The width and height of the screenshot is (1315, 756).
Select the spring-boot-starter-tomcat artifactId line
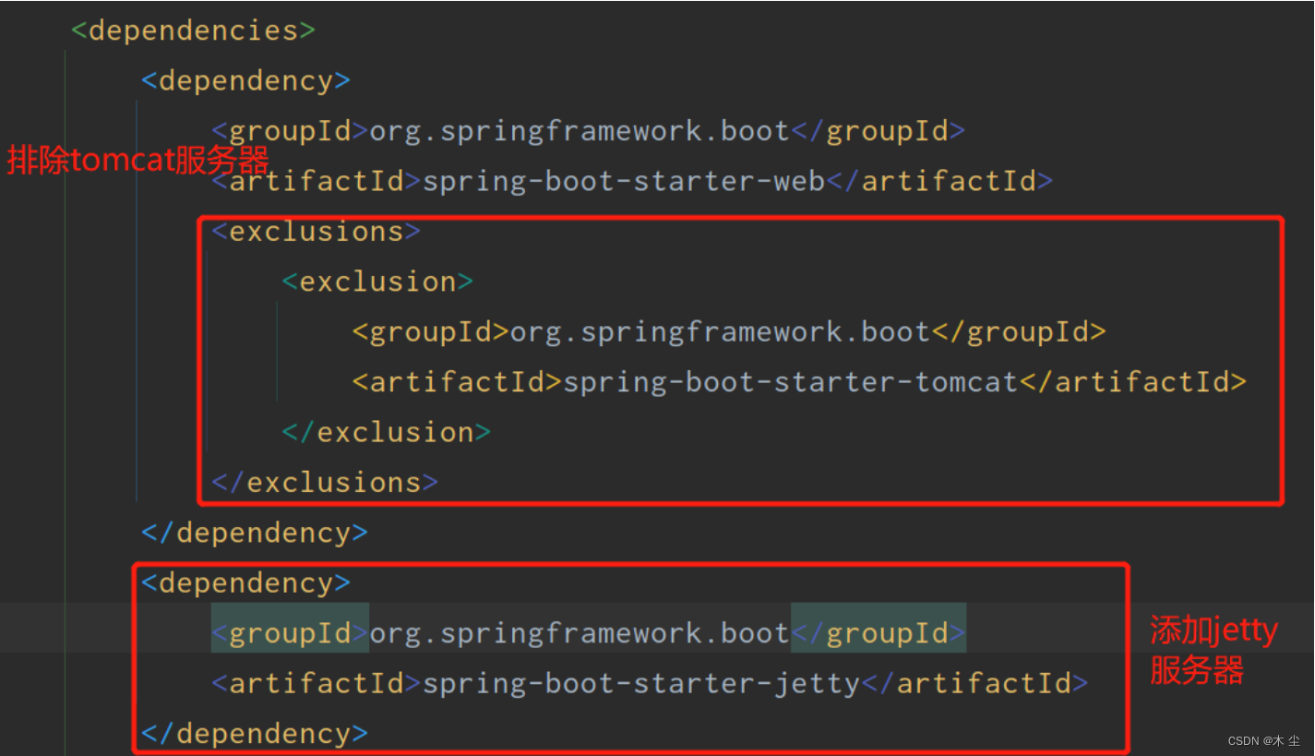pos(799,382)
